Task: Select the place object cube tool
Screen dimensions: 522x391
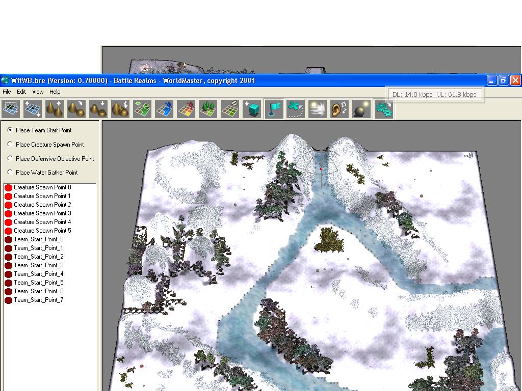Action: (252, 109)
